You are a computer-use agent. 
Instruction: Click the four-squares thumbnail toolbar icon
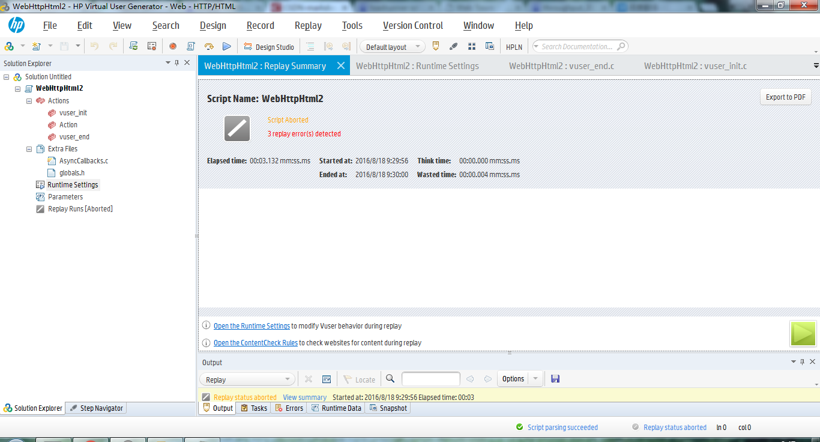point(472,46)
